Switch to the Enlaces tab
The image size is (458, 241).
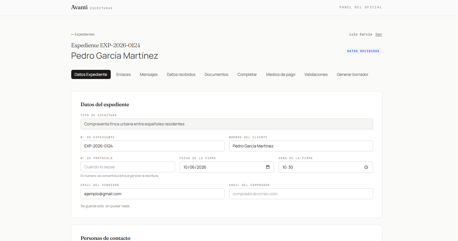(x=124, y=74)
